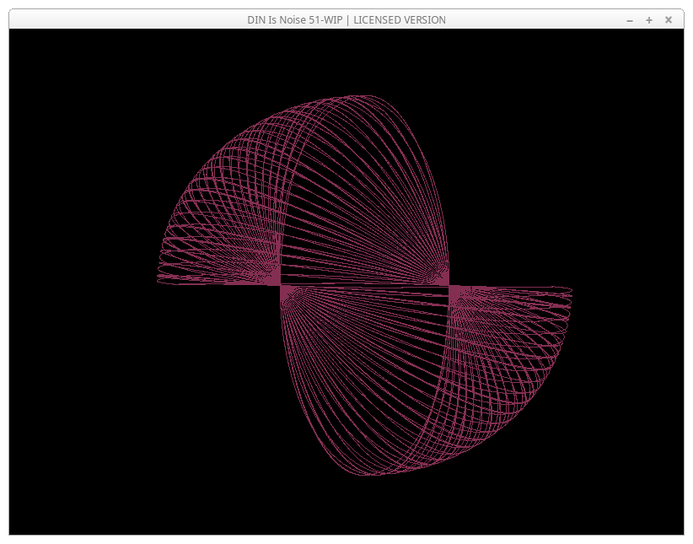
Task: Click the lower lobe's curved right outer edge
Action: click(531, 396)
